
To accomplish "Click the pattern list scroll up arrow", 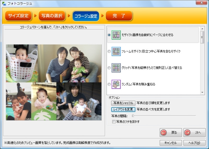I will (202, 29).
